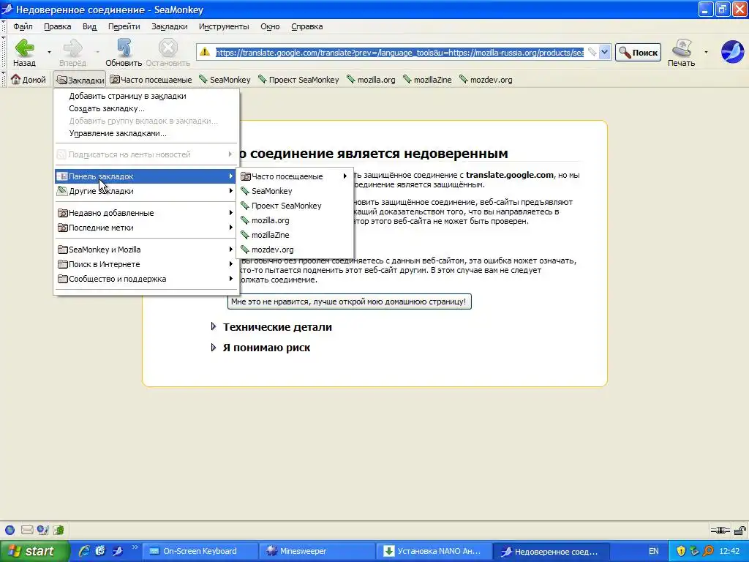Viewport: 749px width, 562px height.
Task: Choose Управление закладками…
Action: (x=146, y=133)
